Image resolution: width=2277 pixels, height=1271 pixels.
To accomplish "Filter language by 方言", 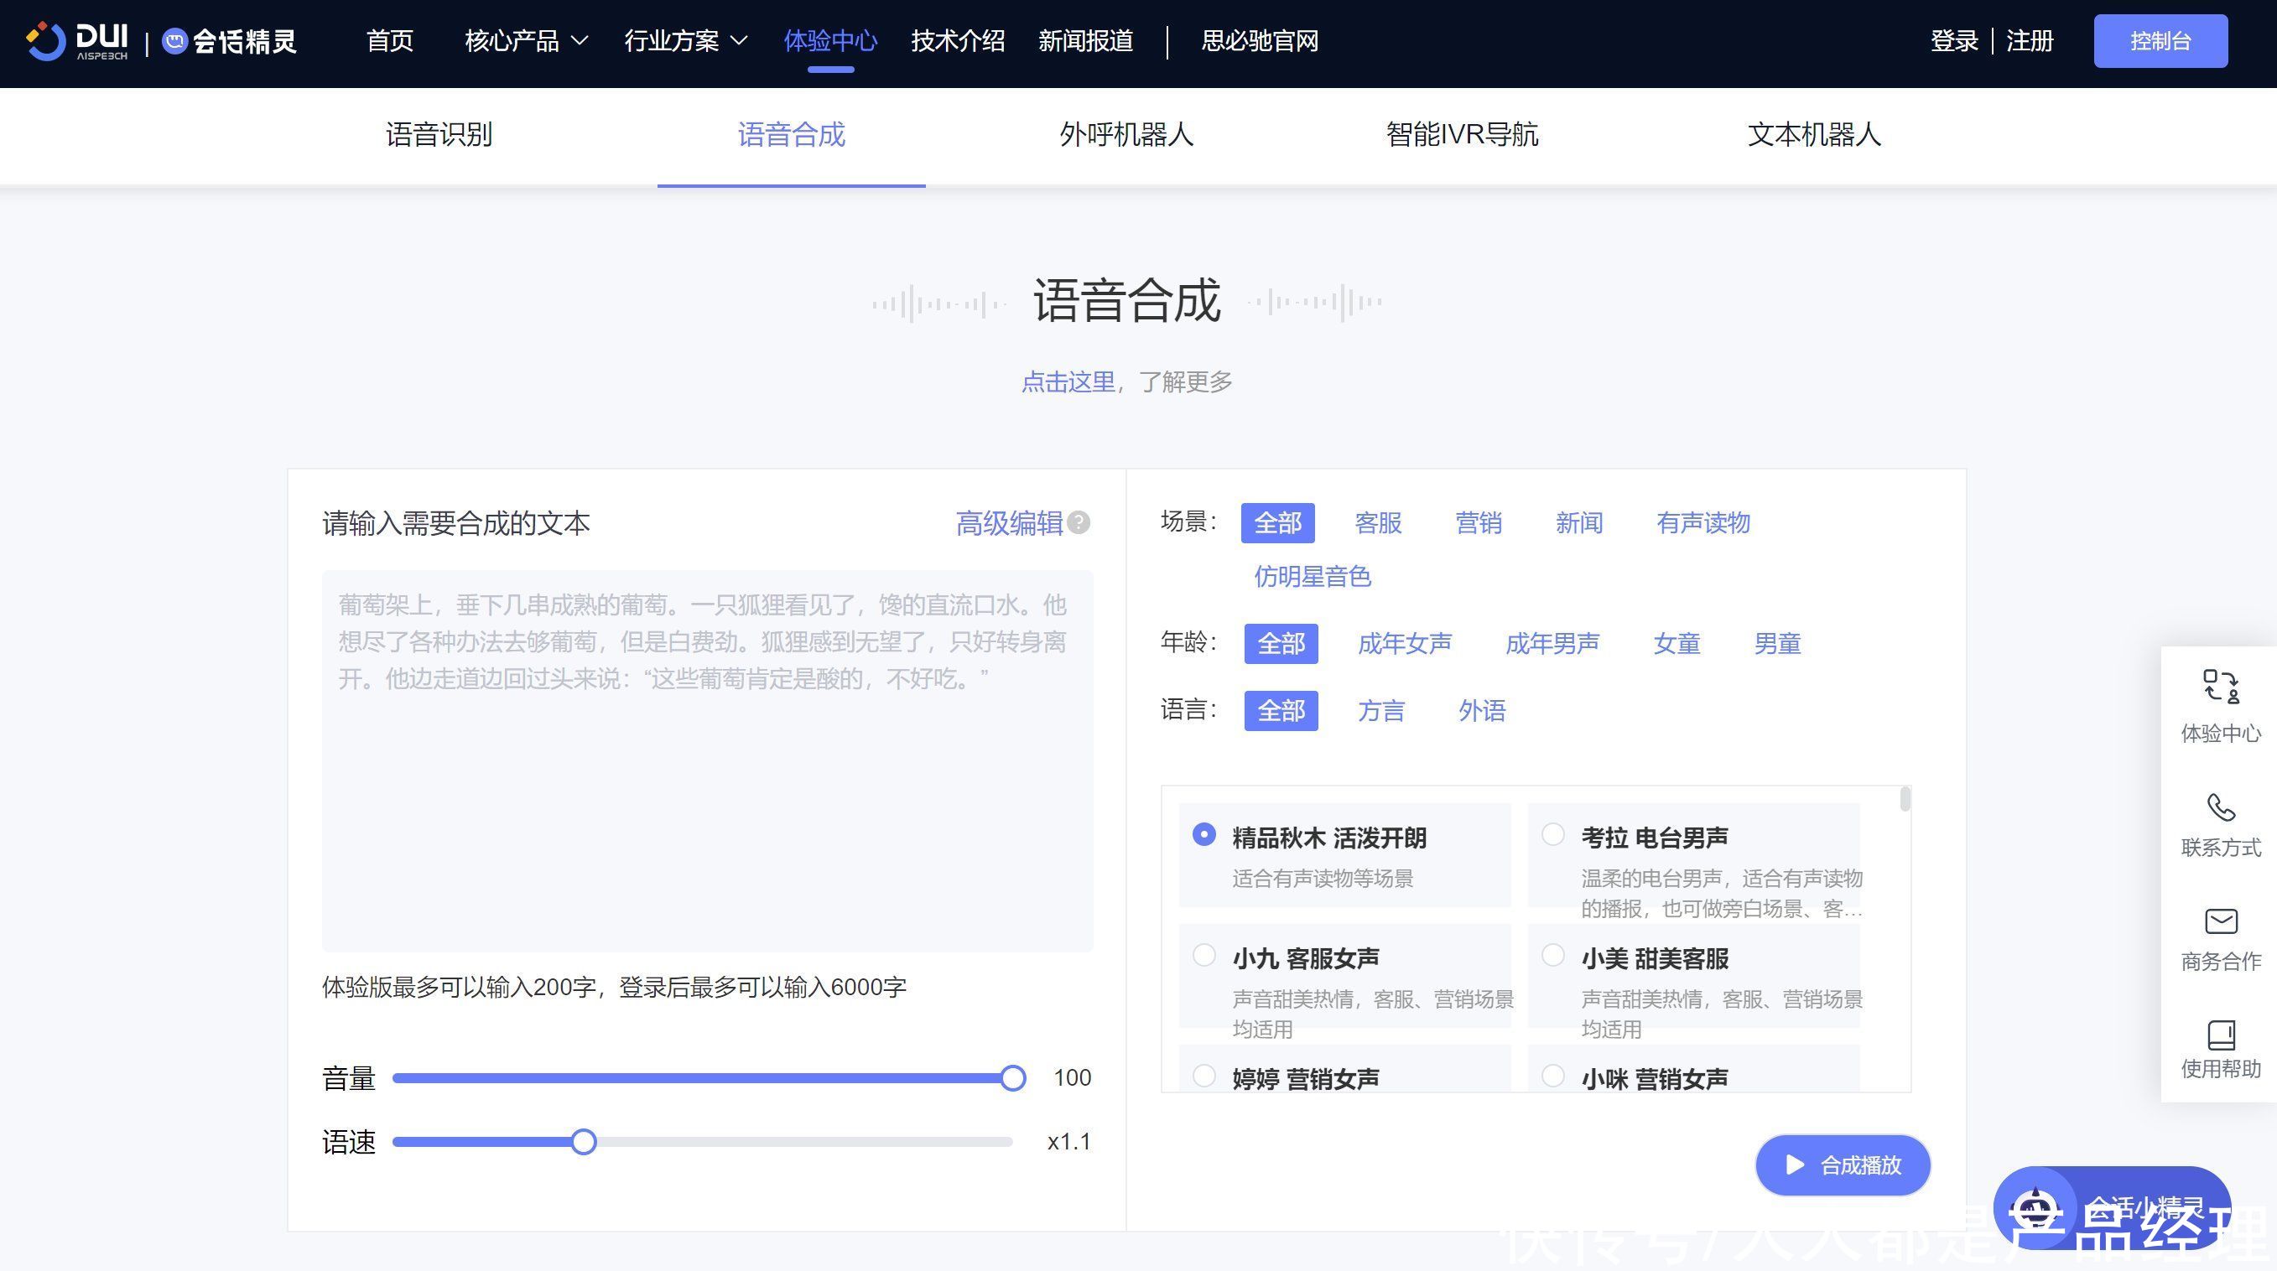I will (x=1380, y=710).
